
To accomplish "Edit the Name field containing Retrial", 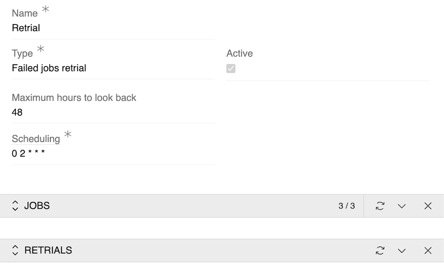I will pos(113,28).
